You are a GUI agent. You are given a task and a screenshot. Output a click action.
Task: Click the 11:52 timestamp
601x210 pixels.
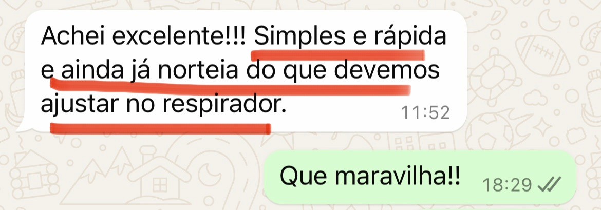coord(425,112)
